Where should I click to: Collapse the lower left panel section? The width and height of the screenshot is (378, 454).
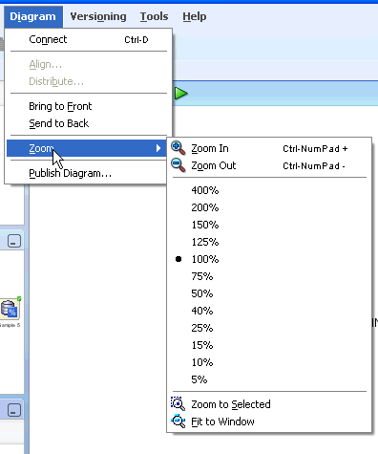[14, 410]
